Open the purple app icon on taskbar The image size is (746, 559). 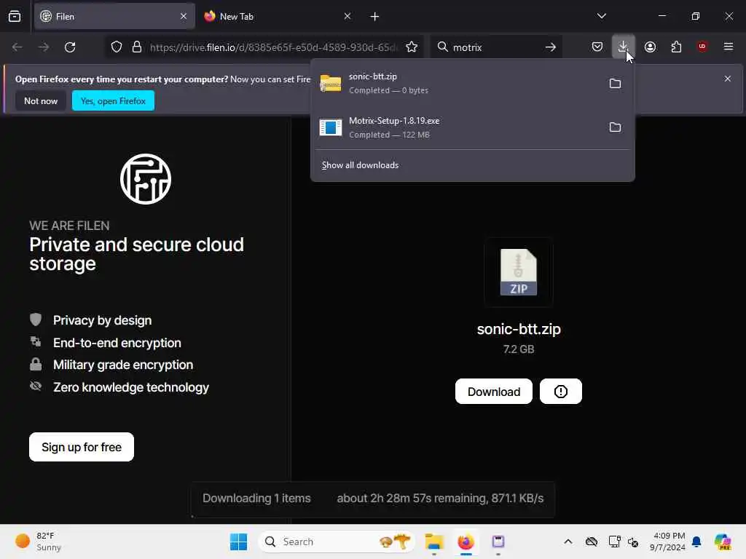498,542
